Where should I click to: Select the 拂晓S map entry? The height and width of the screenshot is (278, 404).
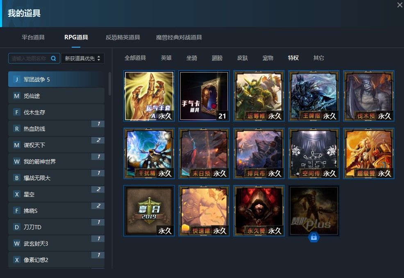(56, 210)
